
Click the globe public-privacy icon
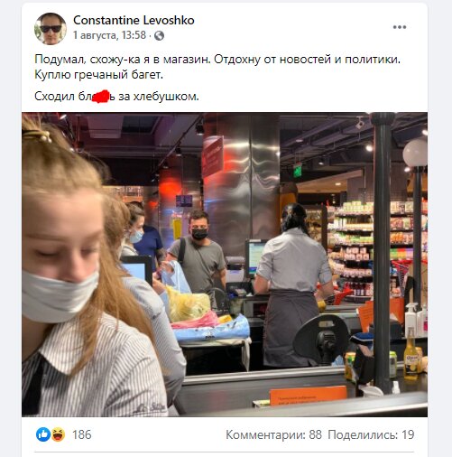[159, 36]
